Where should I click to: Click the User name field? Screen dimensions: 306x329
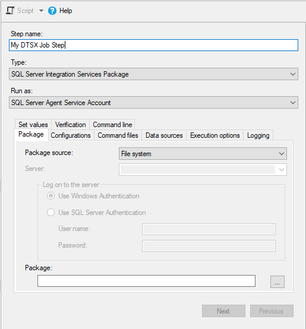click(209, 229)
